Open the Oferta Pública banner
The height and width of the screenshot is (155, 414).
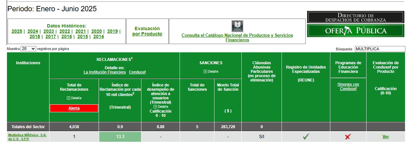(x=356, y=31)
